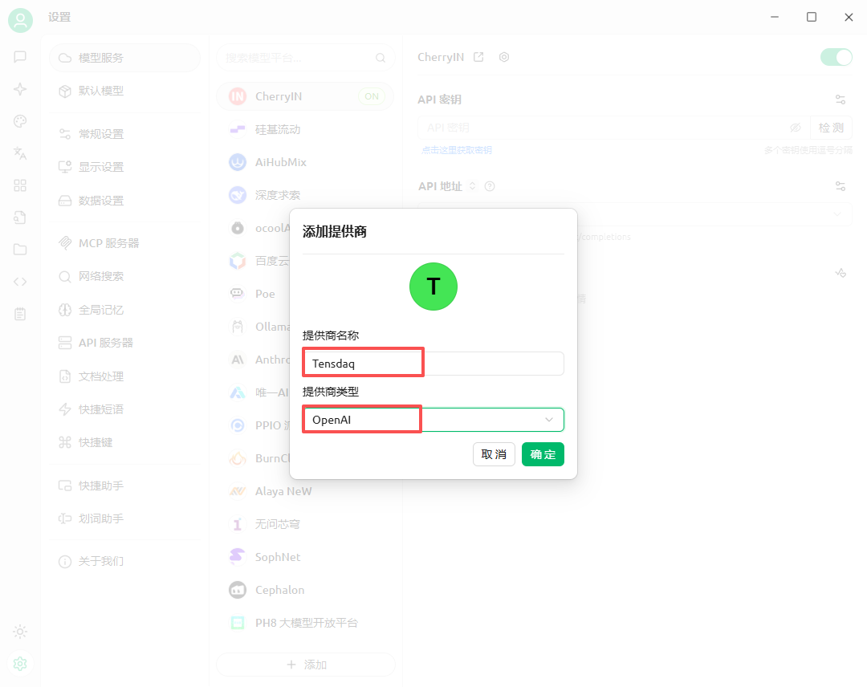Open 划词助手 settings section
Viewport: 867px width, 687px height.
[x=124, y=518]
